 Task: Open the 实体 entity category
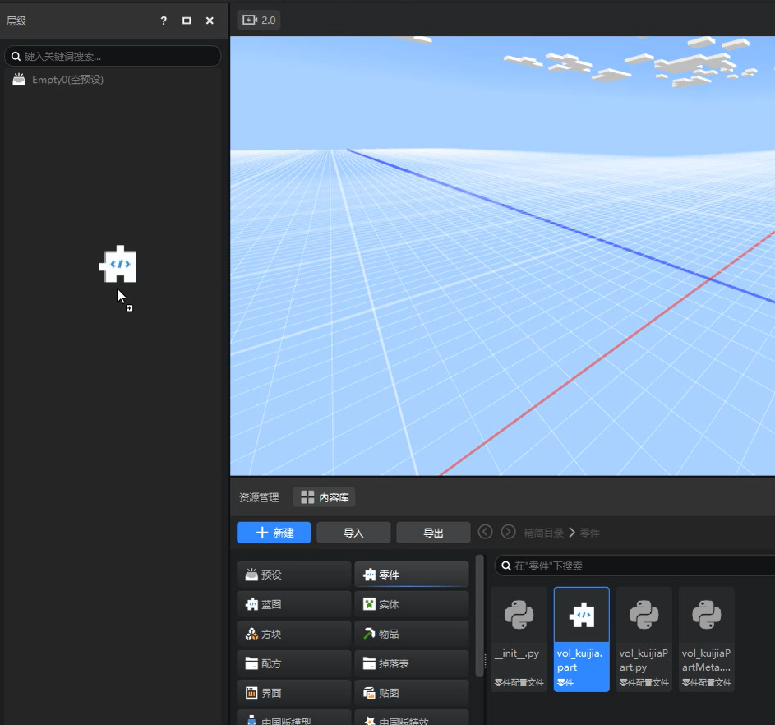pos(412,604)
